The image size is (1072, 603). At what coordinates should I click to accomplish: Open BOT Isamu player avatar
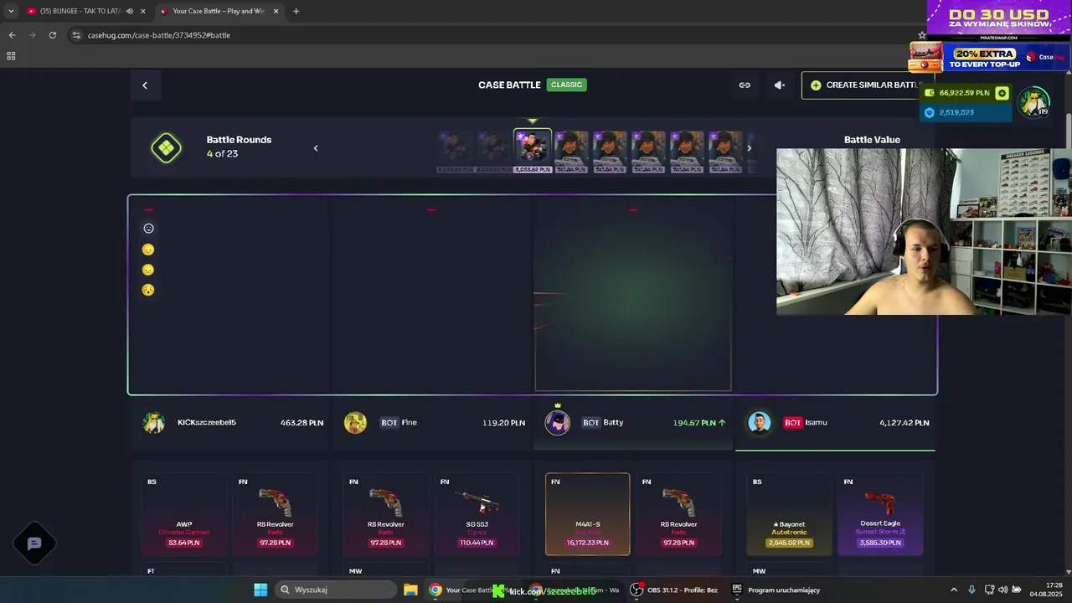pos(759,423)
